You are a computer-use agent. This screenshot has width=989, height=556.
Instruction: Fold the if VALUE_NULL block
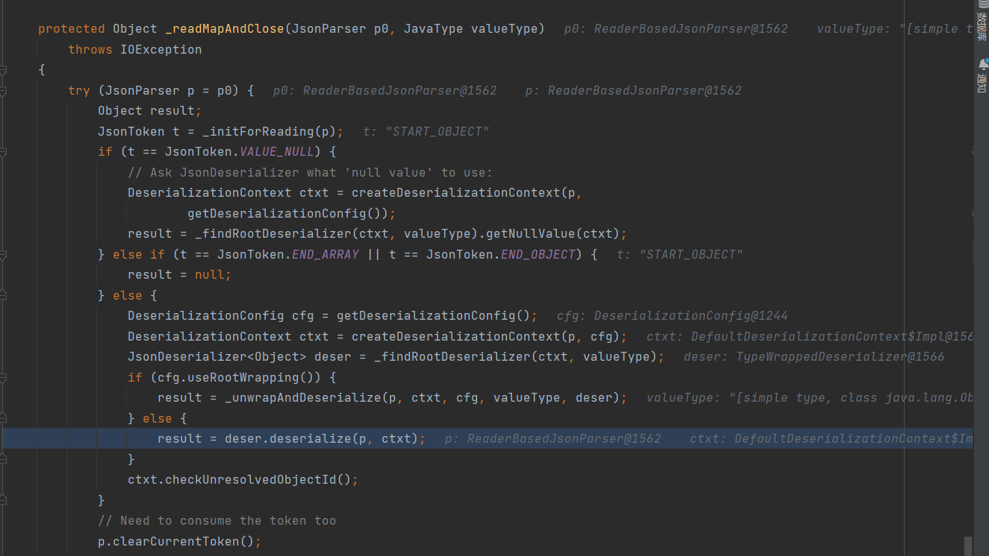pyautogui.click(x=3, y=152)
